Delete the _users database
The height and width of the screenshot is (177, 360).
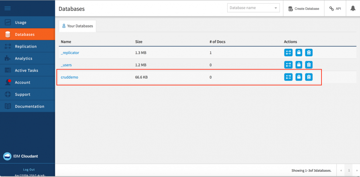309,65
